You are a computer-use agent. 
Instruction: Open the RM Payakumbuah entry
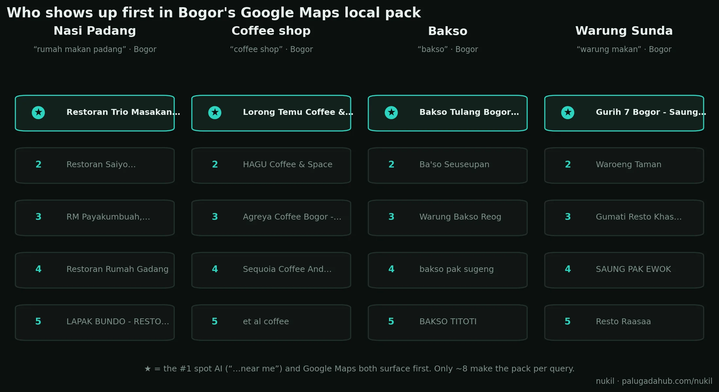(x=95, y=218)
